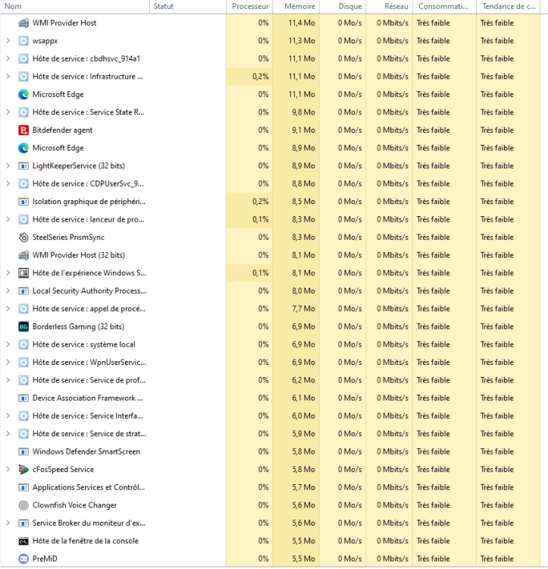Viewport: 548px width, 569px height.
Task: Click the PreMiD process icon
Action: [x=23, y=558]
